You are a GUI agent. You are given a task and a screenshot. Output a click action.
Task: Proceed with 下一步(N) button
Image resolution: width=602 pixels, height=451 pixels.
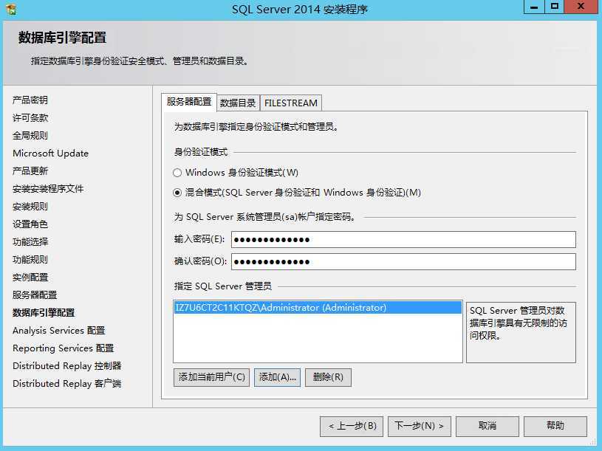(420, 426)
